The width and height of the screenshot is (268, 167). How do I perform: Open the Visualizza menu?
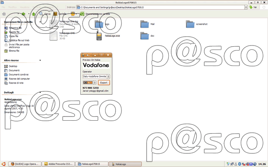25,8
